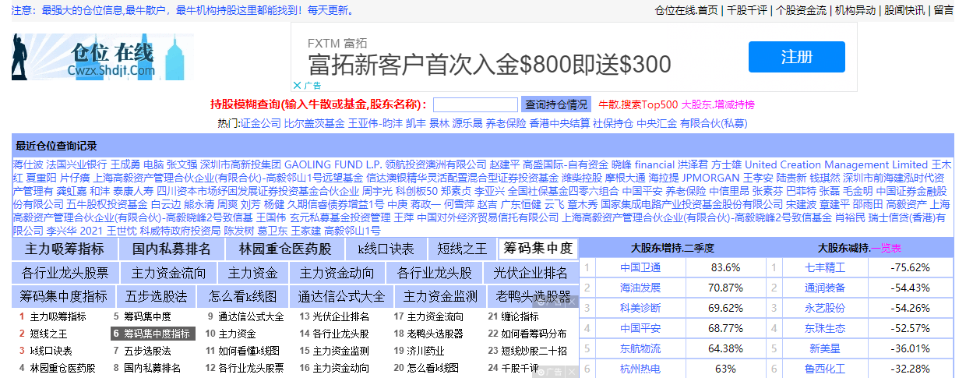
Task: Click the large 林园重仓医药股 button
Action: click(284, 249)
